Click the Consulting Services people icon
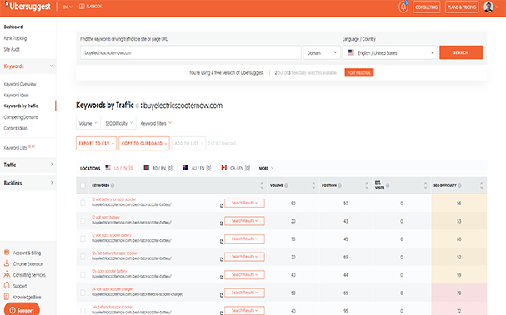Viewport: 506px width, 315px height. tap(7, 274)
